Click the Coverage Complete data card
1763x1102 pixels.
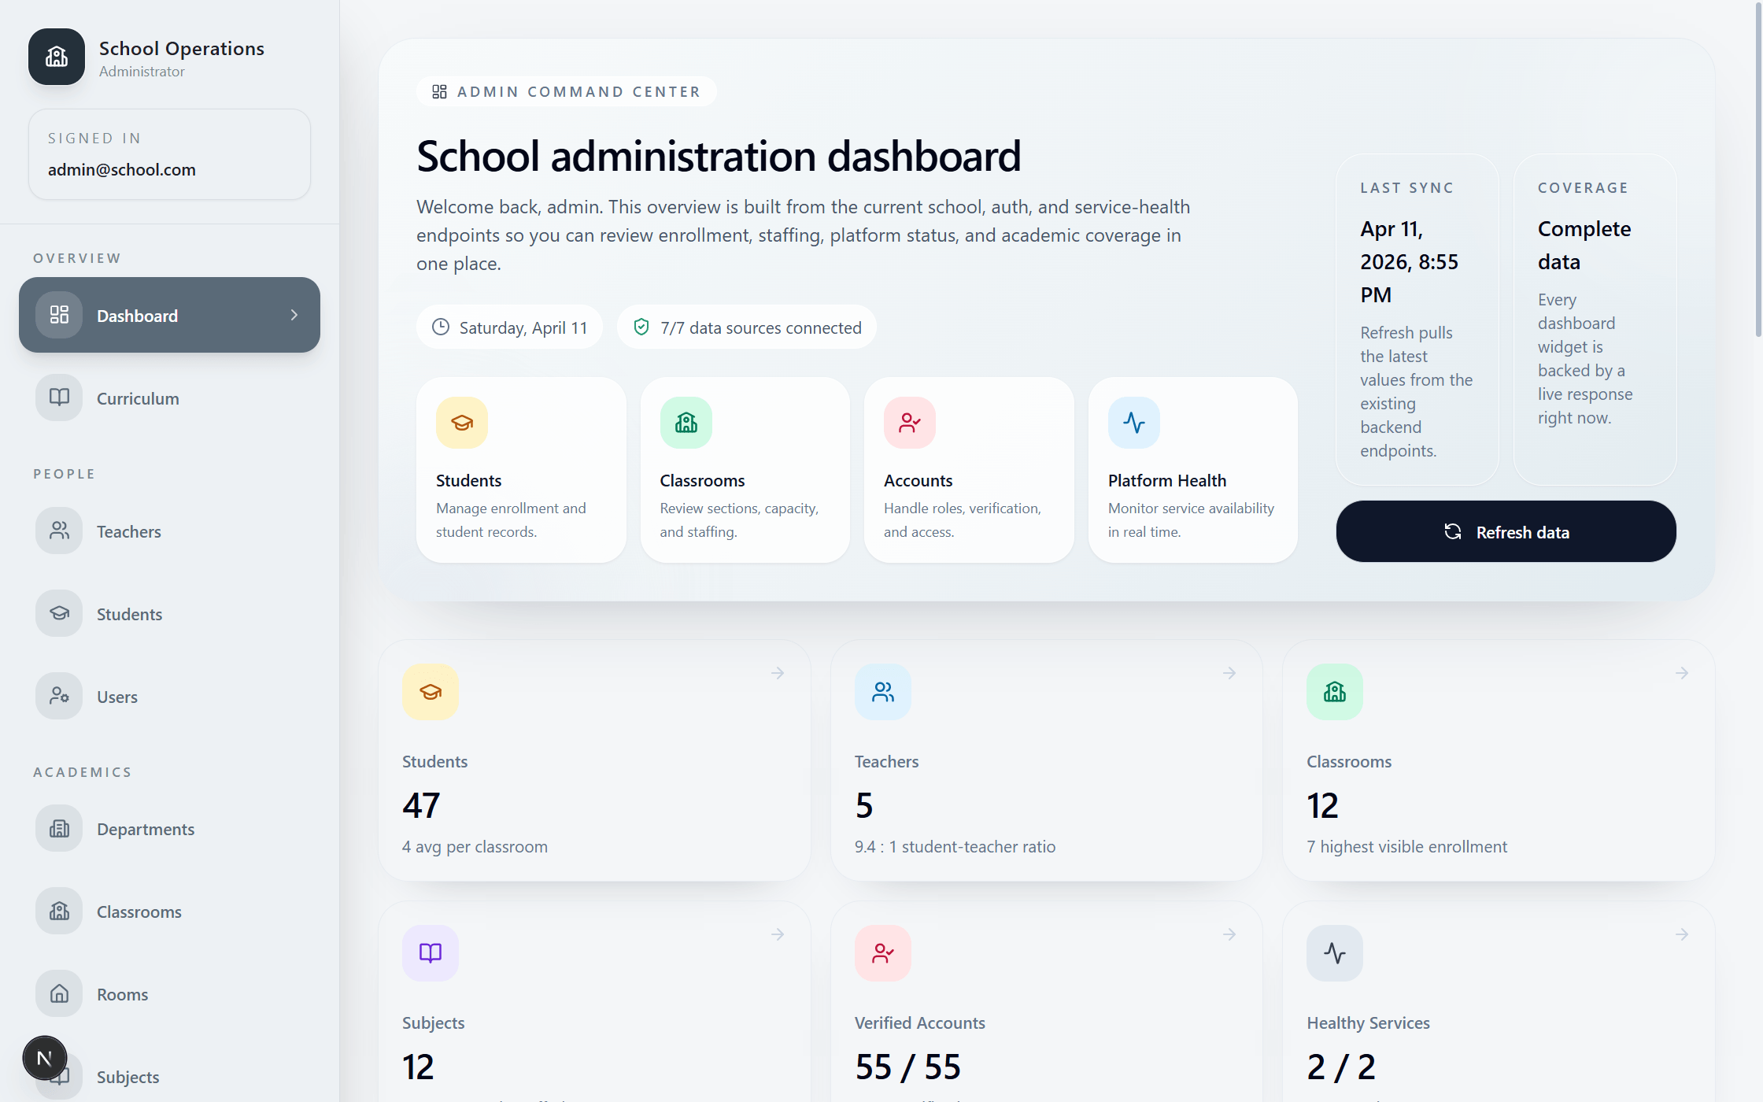tap(1595, 320)
